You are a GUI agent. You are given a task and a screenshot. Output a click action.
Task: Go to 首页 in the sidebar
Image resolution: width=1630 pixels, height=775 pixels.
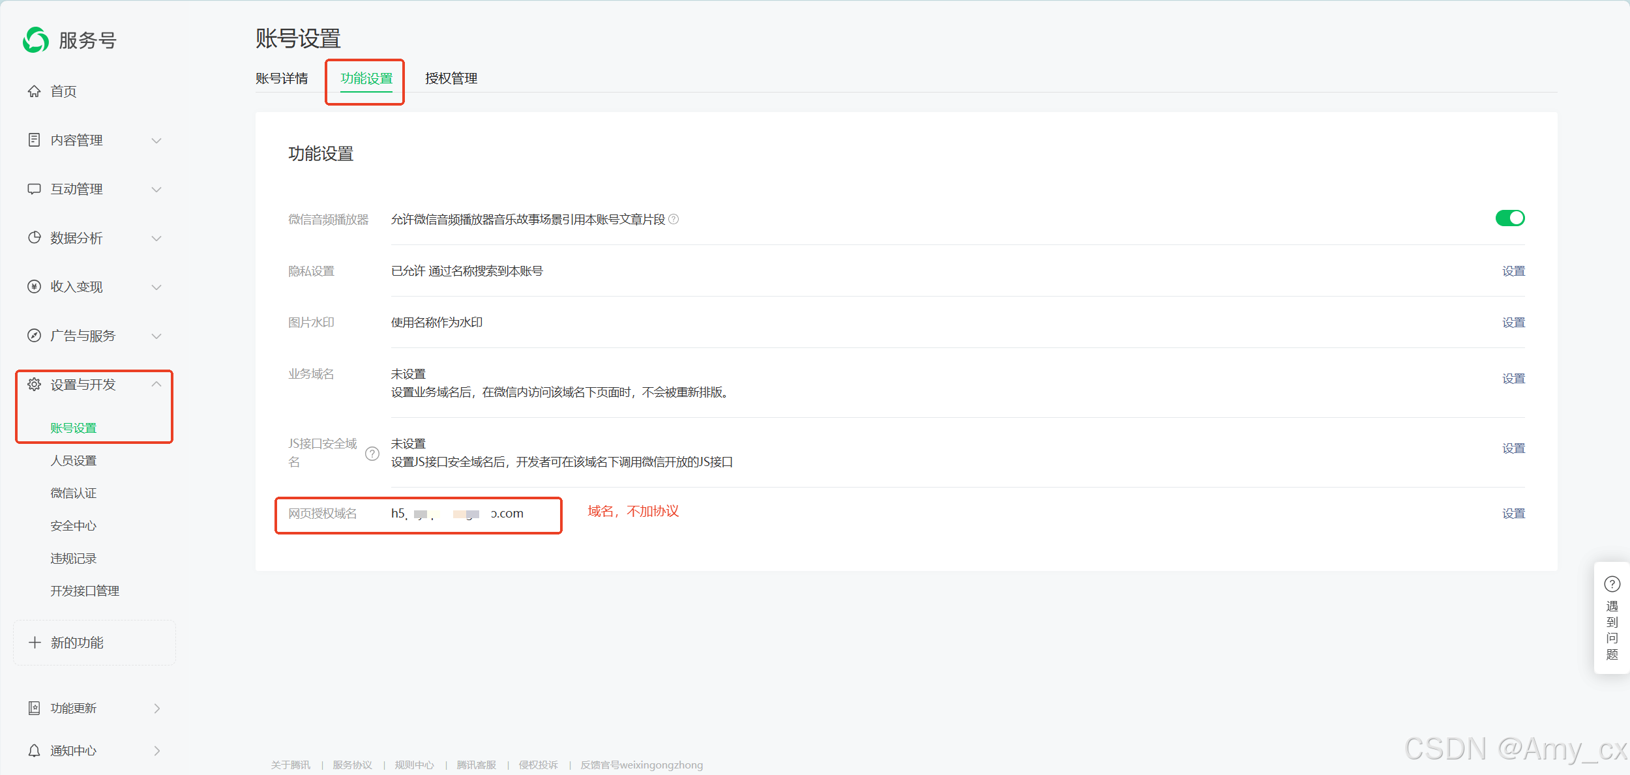coord(64,91)
